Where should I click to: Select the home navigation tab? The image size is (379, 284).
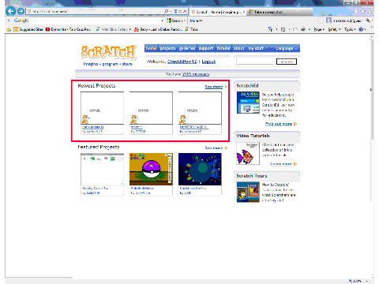(x=151, y=48)
